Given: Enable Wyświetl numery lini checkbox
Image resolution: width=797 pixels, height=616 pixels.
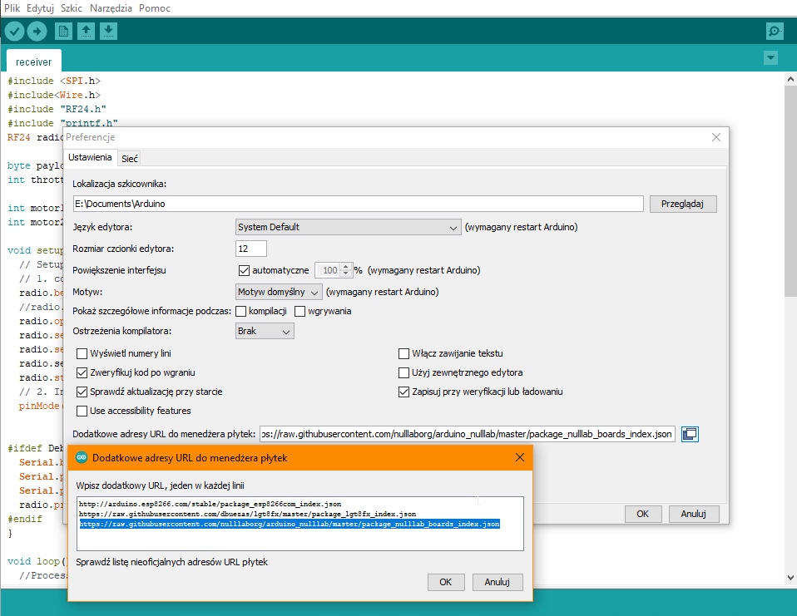Looking at the screenshot, I should pyautogui.click(x=82, y=353).
